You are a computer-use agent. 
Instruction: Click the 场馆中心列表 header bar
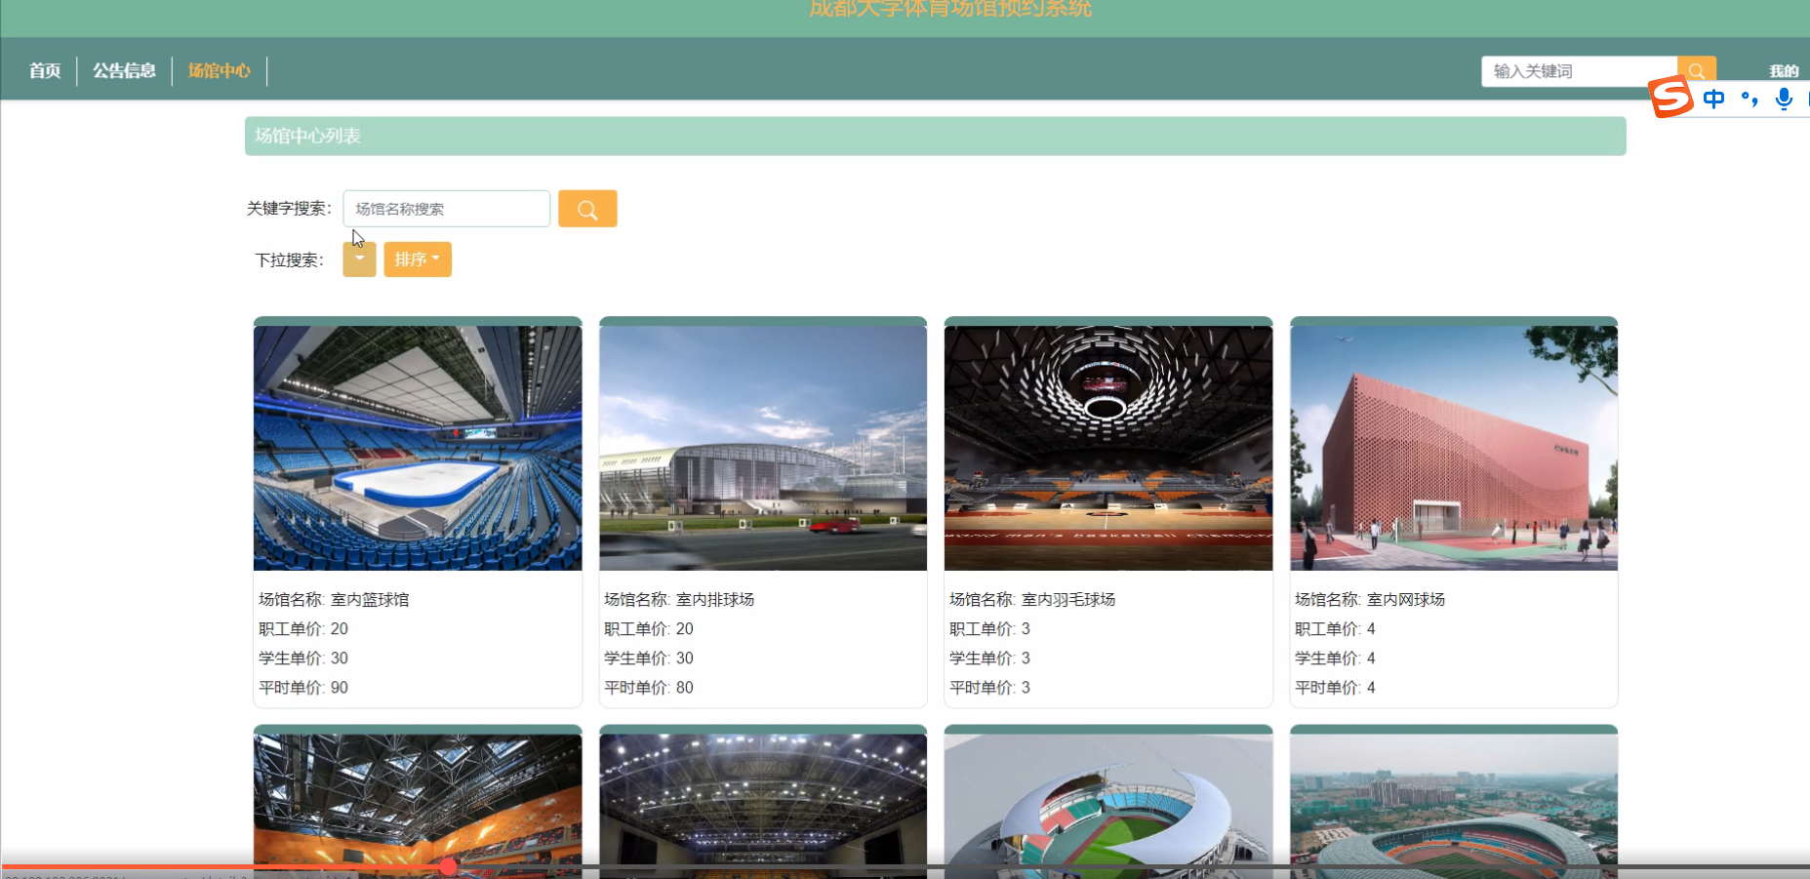click(x=935, y=136)
